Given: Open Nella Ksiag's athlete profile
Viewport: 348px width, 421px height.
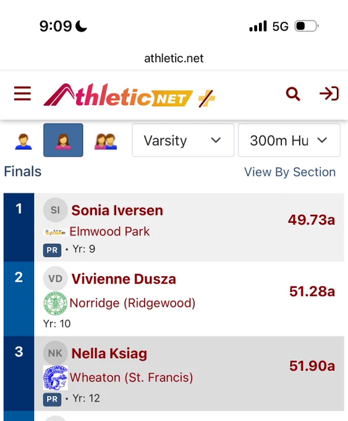Looking at the screenshot, I should (109, 354).
